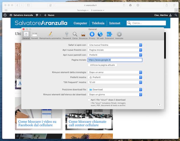180x141 pixels.
Task: Open the Generali preferences tab
Action: (26, 36)
